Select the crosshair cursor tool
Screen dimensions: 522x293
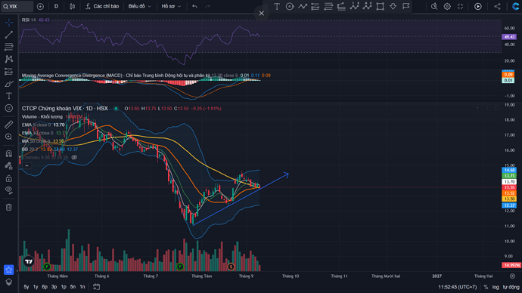(9, 22)
